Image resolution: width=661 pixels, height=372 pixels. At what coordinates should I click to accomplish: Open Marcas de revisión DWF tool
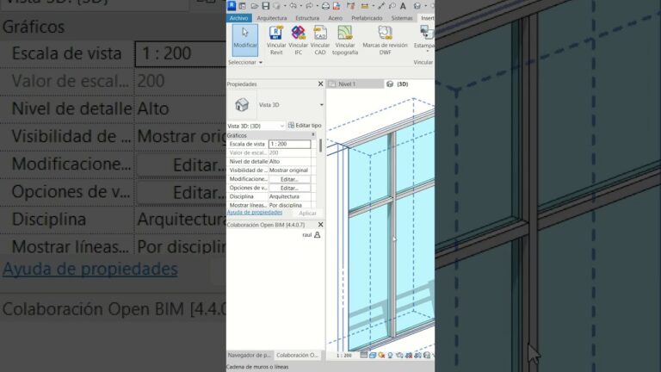coord(385,40)
